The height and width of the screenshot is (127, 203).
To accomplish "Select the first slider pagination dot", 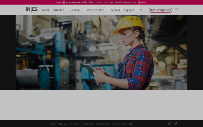I will [x=98, y=84].
